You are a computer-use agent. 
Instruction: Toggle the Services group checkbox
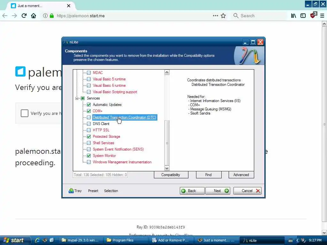click(83, 98)
